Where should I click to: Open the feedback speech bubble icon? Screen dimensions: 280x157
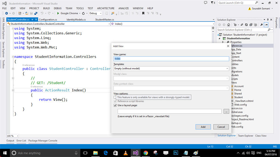tap(206, 3)
